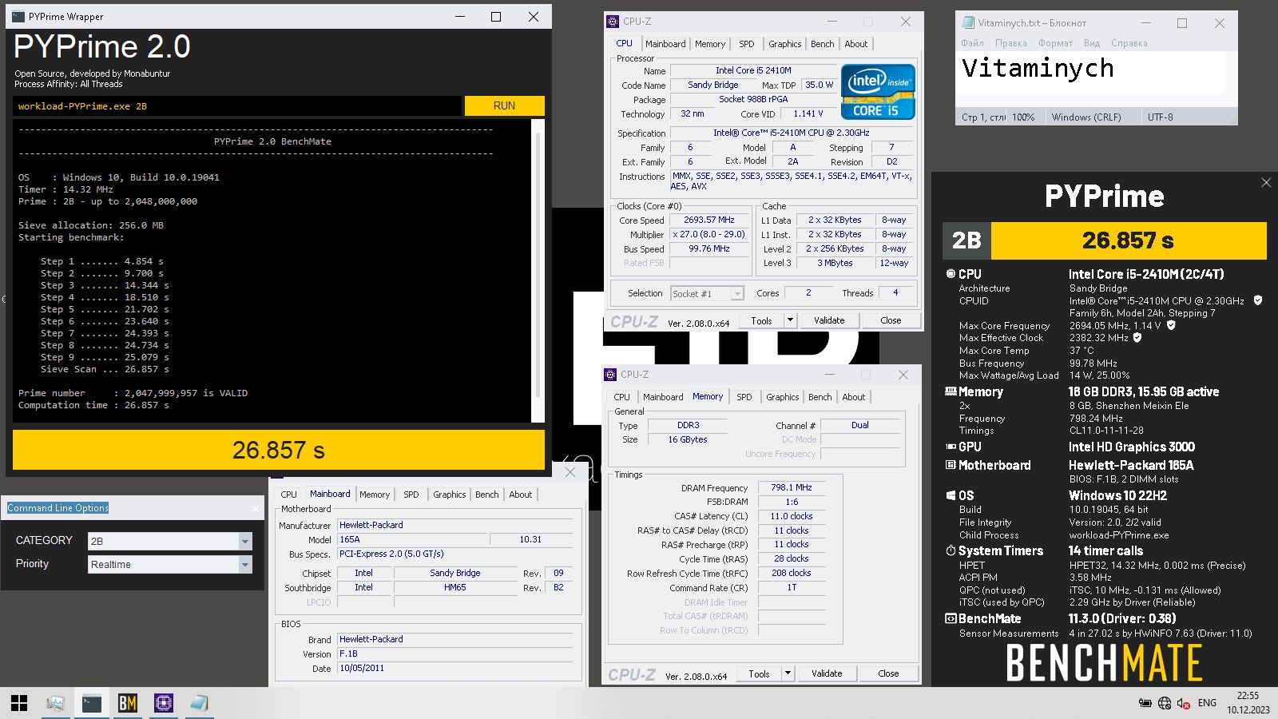Viewport: 1278px width, 719px height.
Task: Open Правка menu in Notepad
Action: [1010, 43]
